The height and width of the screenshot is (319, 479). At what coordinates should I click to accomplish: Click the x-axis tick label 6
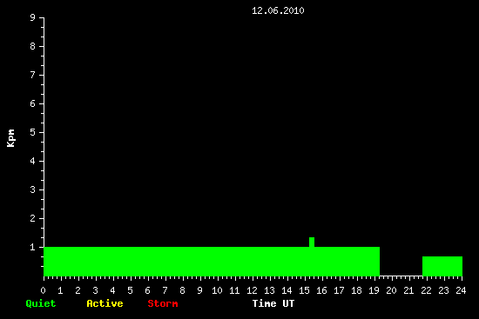(147, 290)
